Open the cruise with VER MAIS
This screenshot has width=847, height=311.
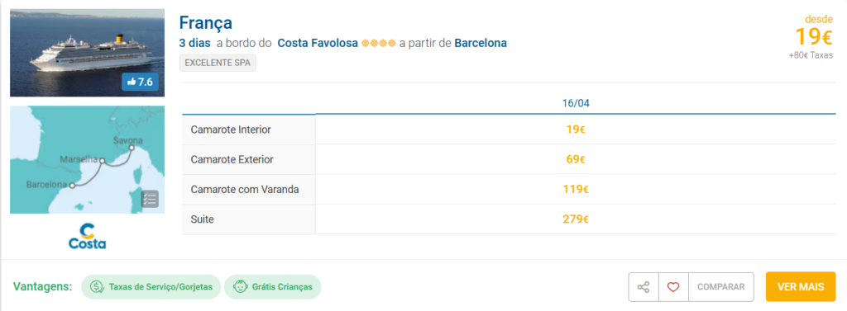pyautogui.click(x=801, y=287)
